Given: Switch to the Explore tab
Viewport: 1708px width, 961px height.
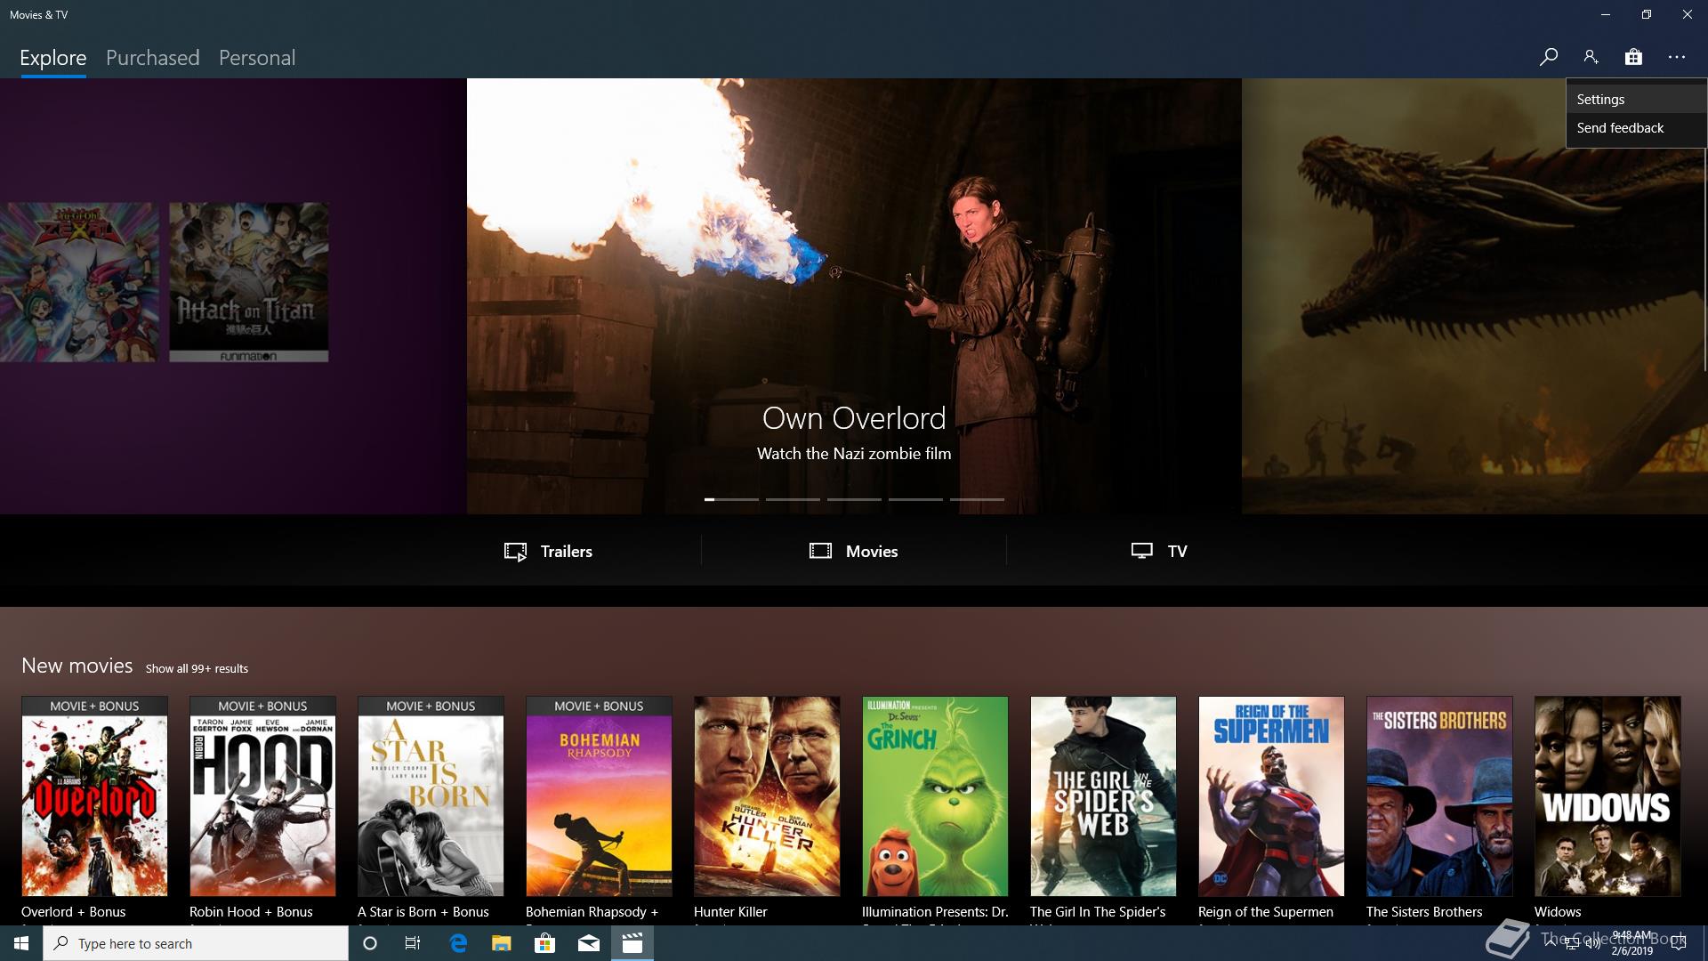Looking at the screenshot, I should click(x=53, y=58).
